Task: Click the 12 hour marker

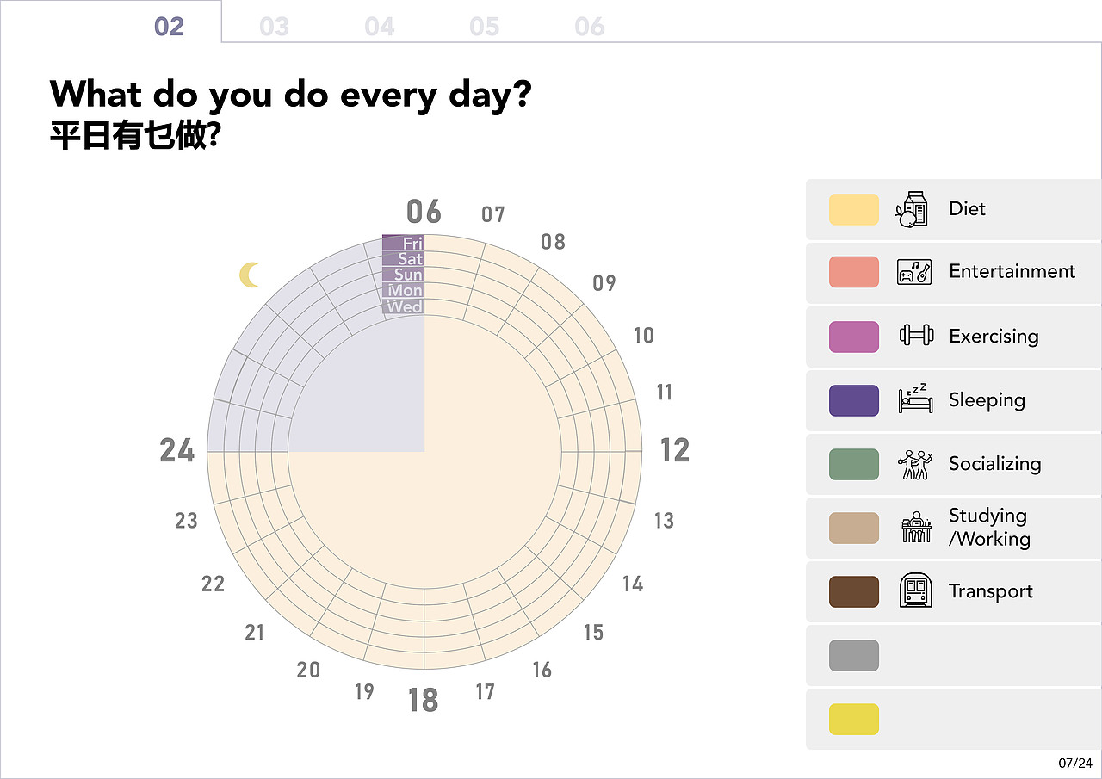Action: tap(675, 450)
